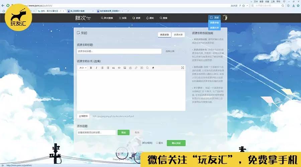Click the green browser refresh icon

8,6
